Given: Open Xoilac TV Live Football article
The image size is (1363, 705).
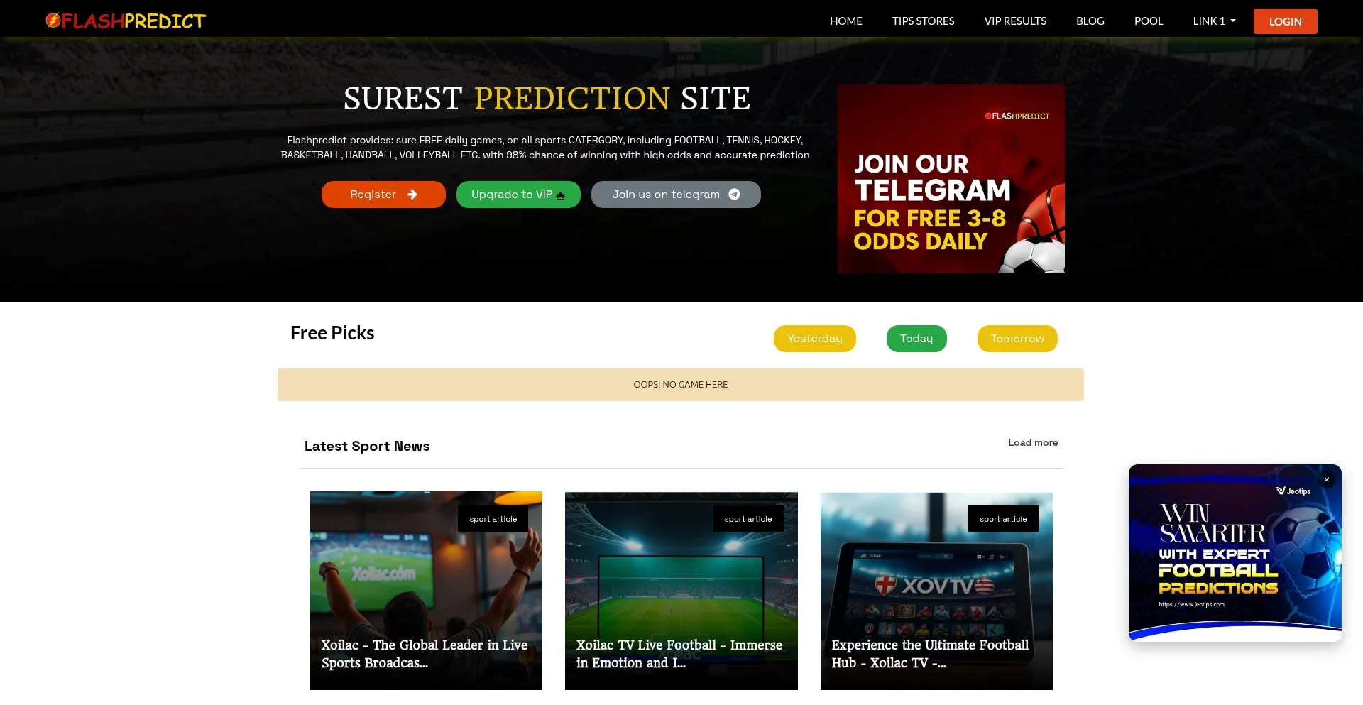Looking at the screenshot, I should 681,591.
